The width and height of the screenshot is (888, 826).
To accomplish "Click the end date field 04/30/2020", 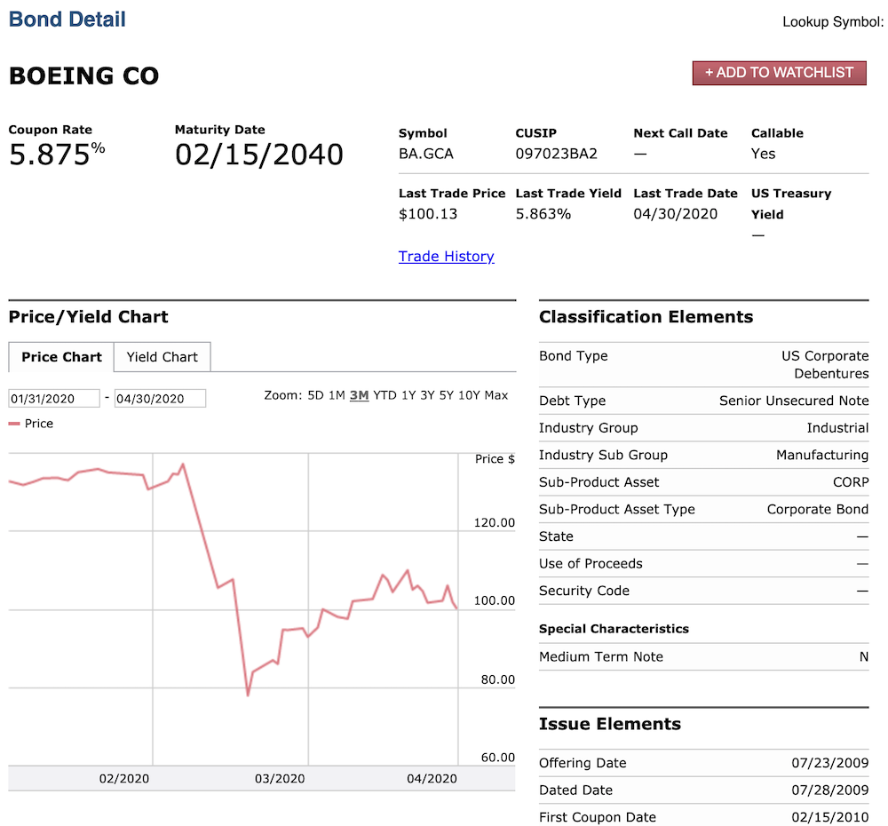I will pyautogui.click(x=160, y=398).
